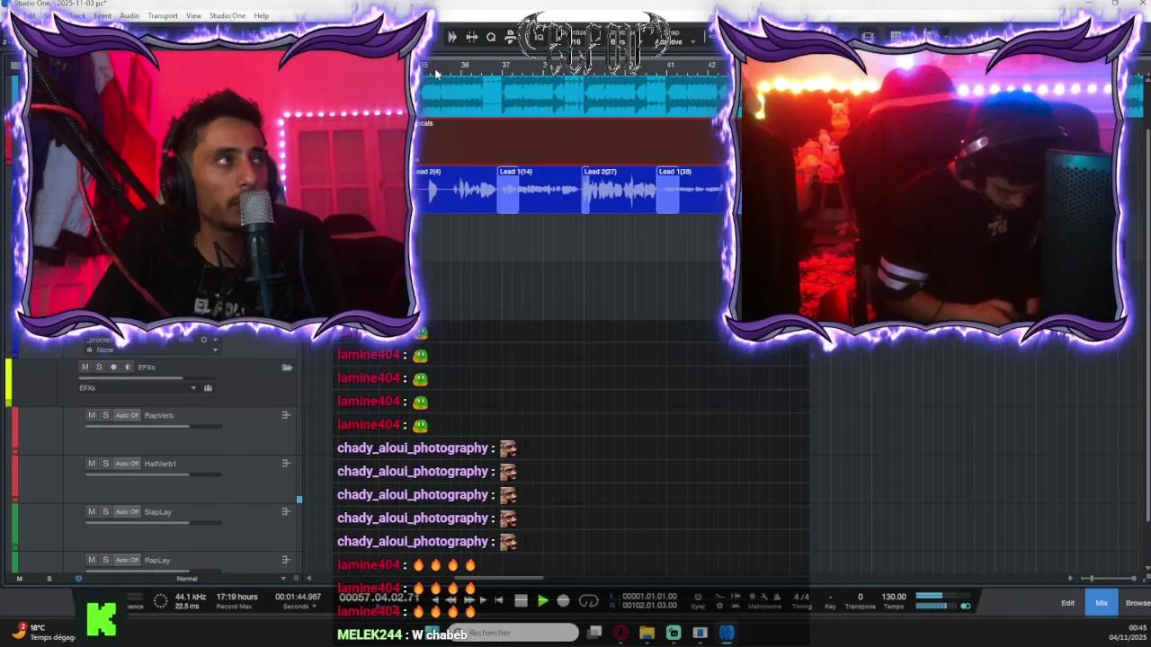Open the View menu
The height and width of the screenshot is (647, 1151).
193,15
